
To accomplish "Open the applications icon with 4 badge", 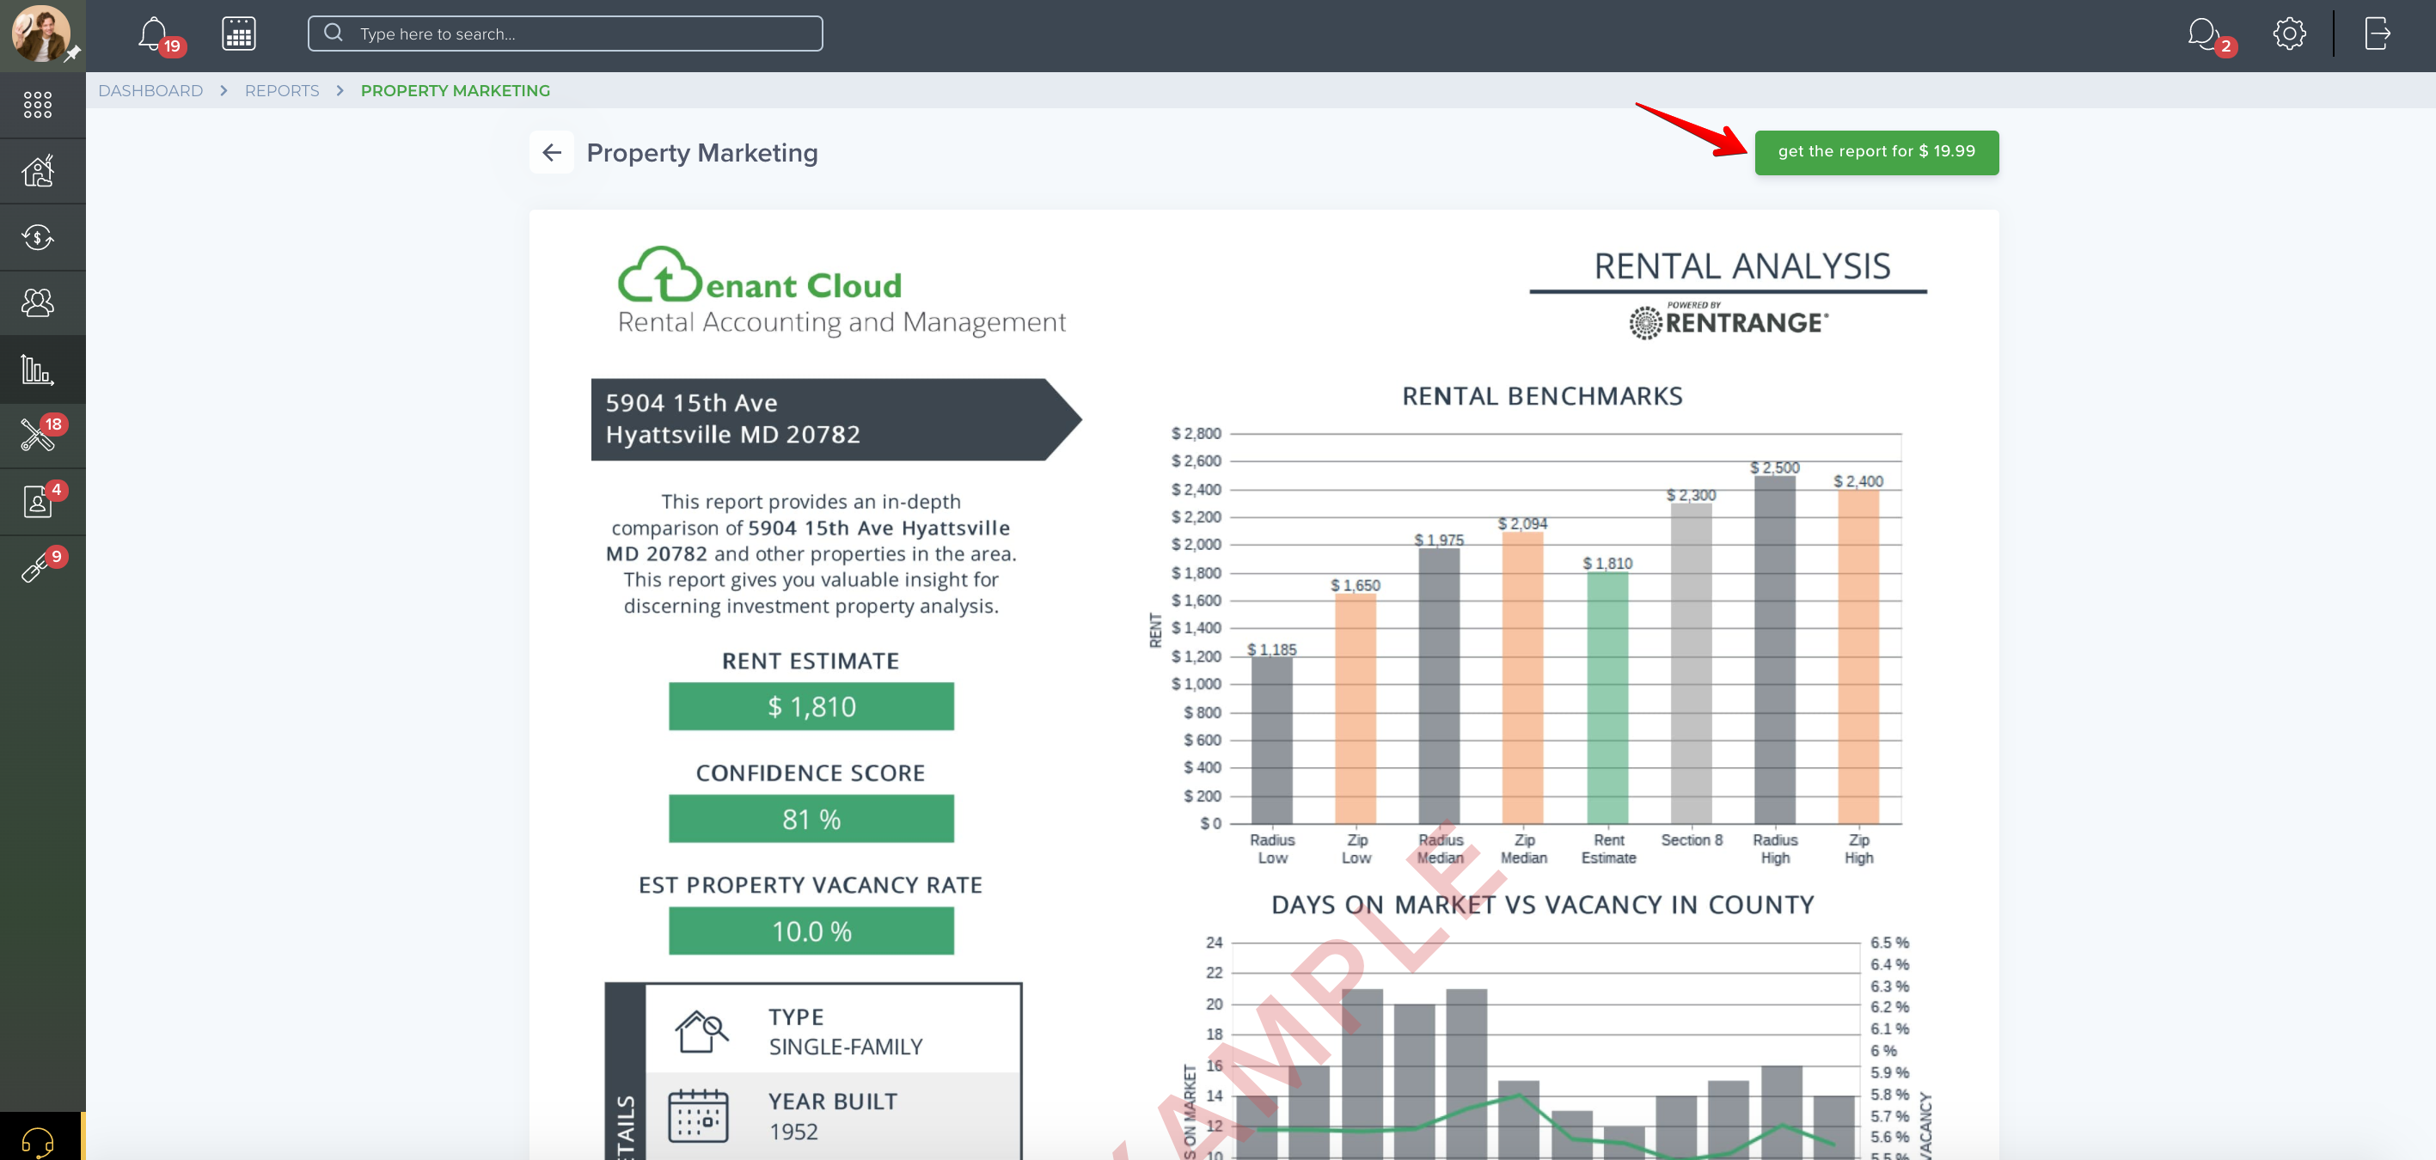I will (x=38, y=501).
